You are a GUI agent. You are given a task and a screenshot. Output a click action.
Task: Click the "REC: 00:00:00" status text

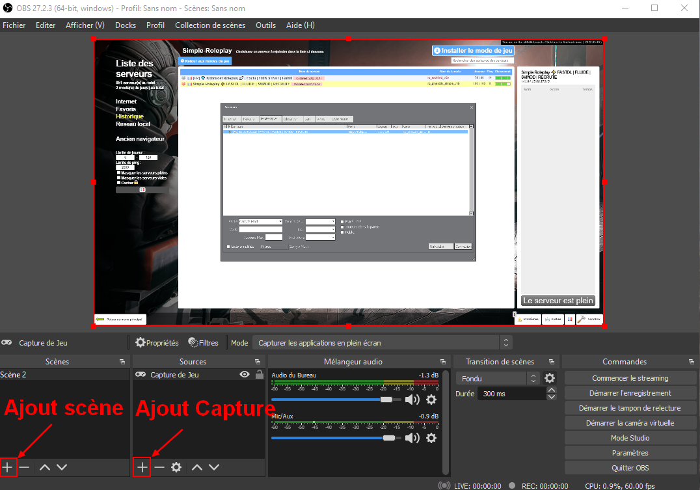(545, 486)
